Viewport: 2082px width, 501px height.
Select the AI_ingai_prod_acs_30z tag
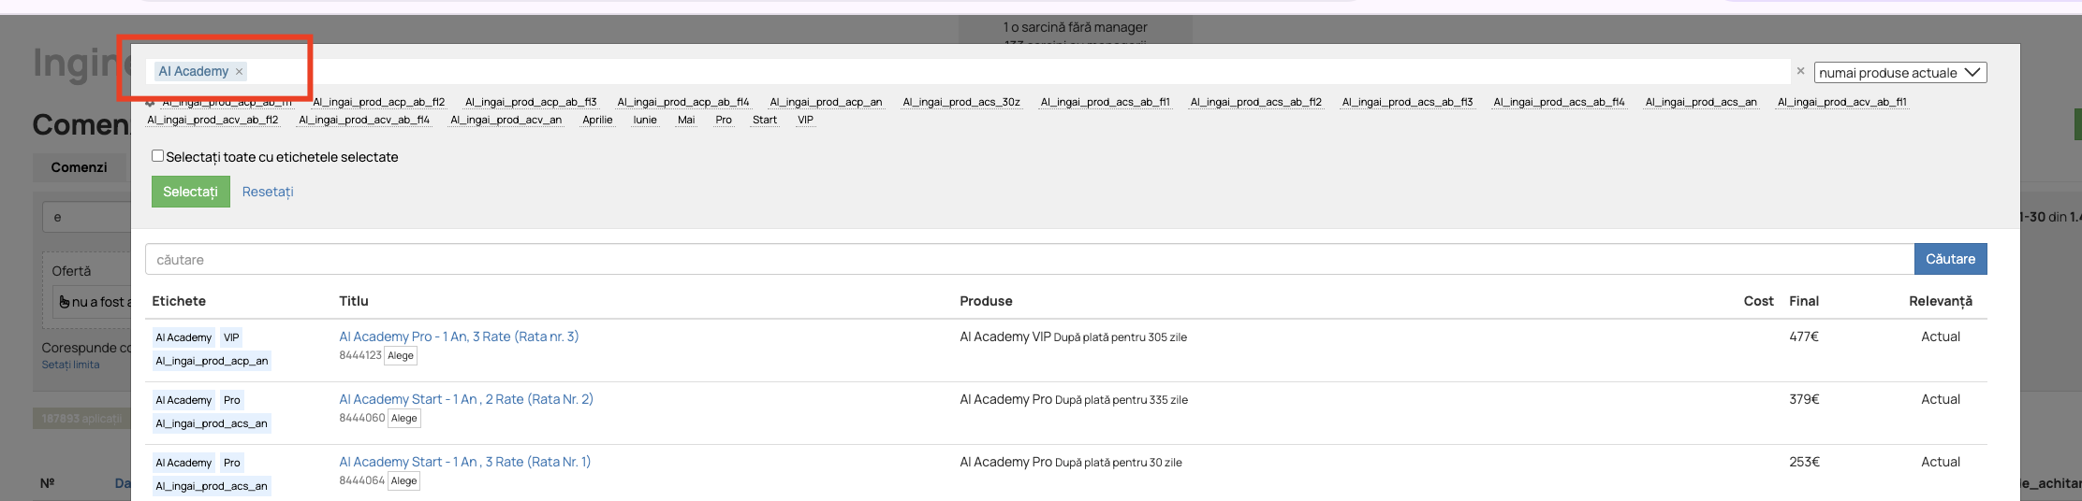961,102
